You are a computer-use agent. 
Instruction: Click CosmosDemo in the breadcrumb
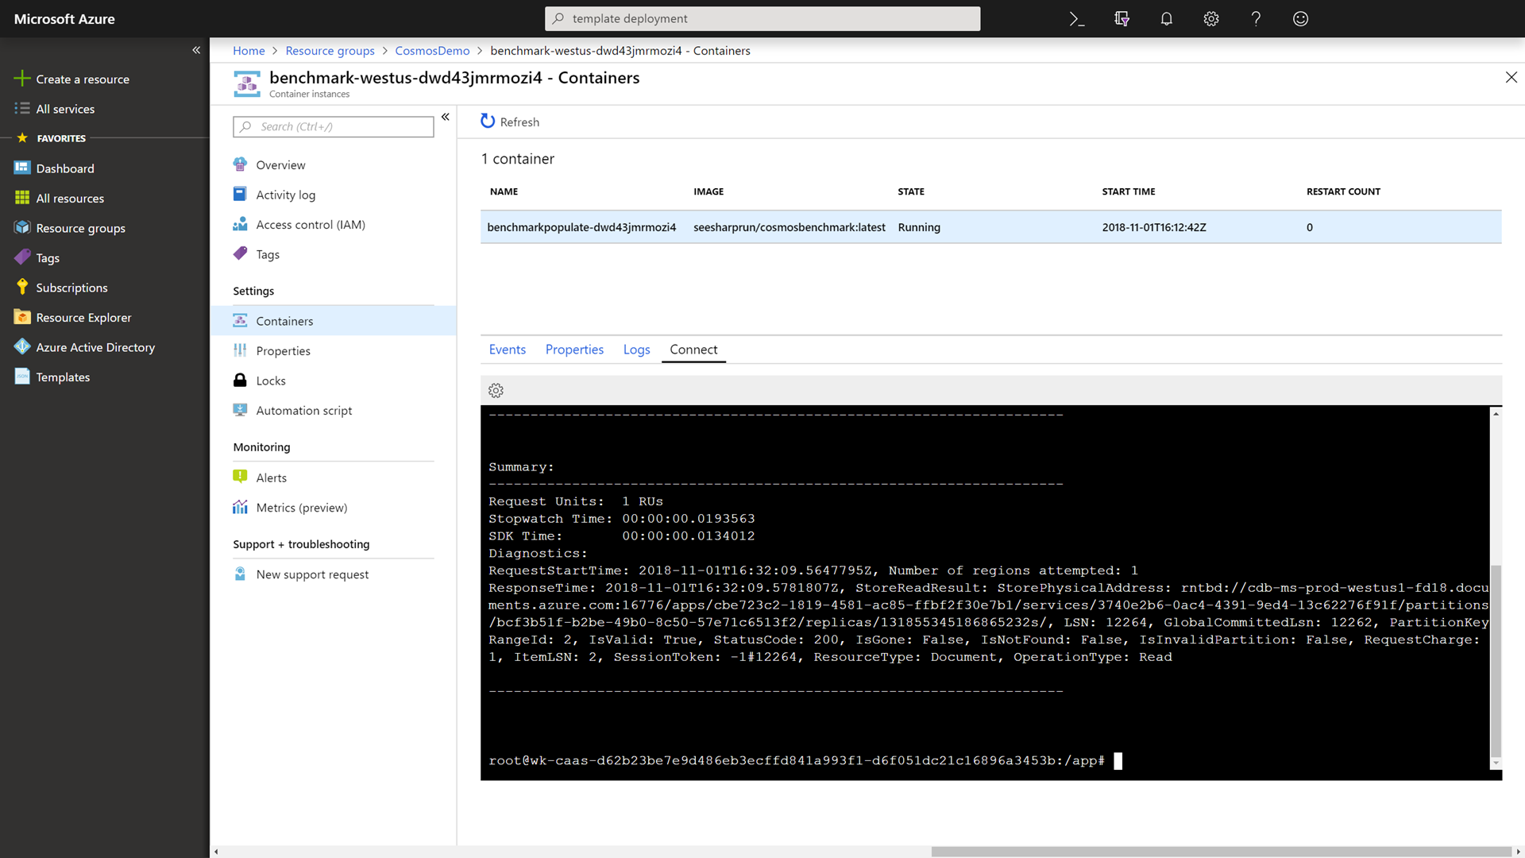pos(432,51)
